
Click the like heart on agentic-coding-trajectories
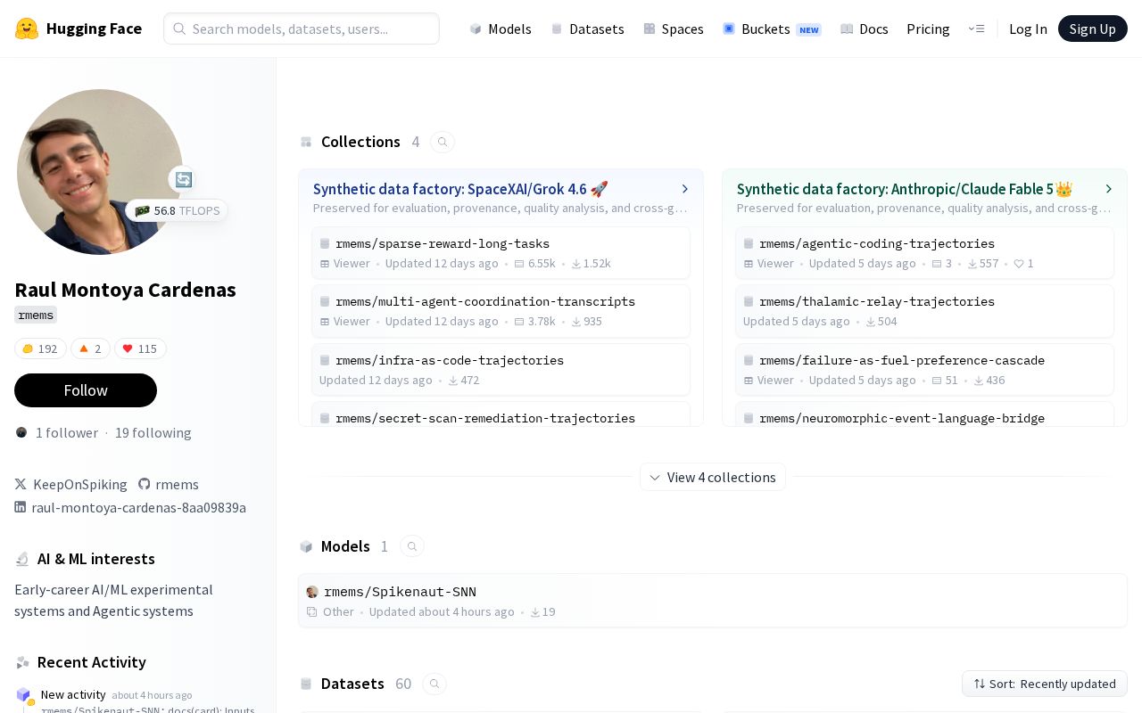pos(1019,264)
